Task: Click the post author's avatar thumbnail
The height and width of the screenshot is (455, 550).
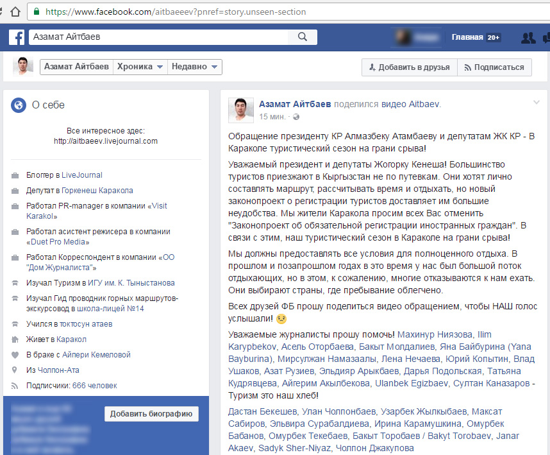Action: click(241, 110)
